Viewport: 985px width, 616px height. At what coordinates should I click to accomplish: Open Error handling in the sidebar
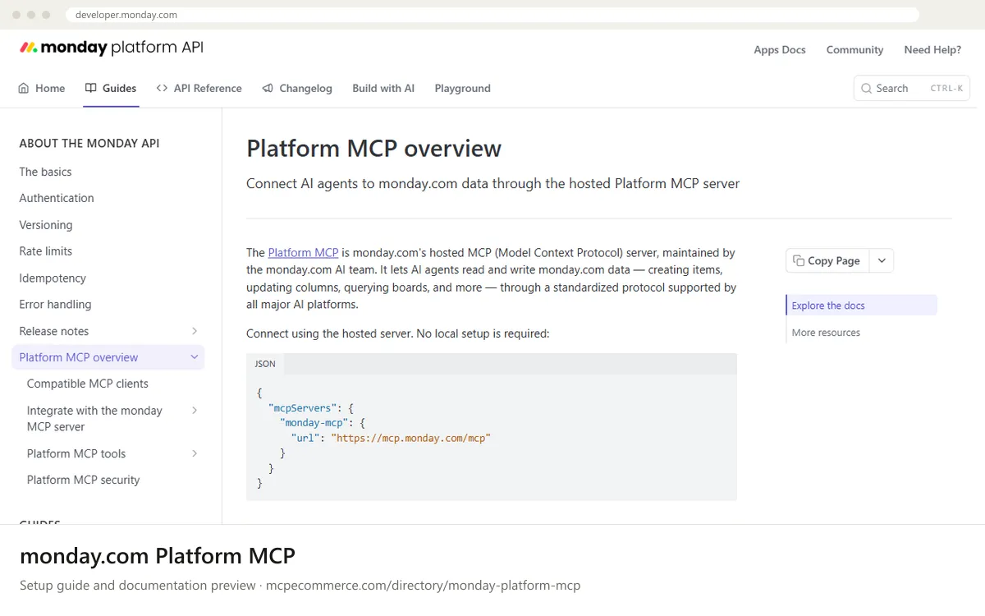tap(55, 305)
